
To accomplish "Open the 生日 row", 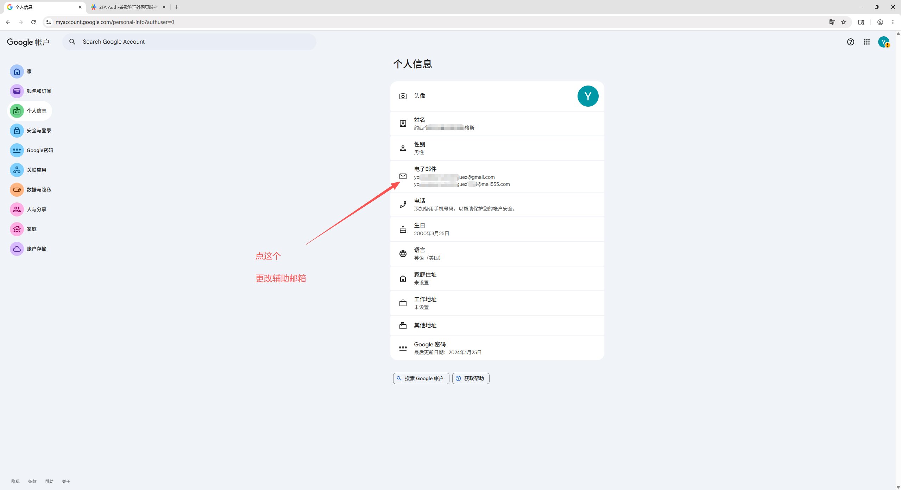I will [497, 229].
